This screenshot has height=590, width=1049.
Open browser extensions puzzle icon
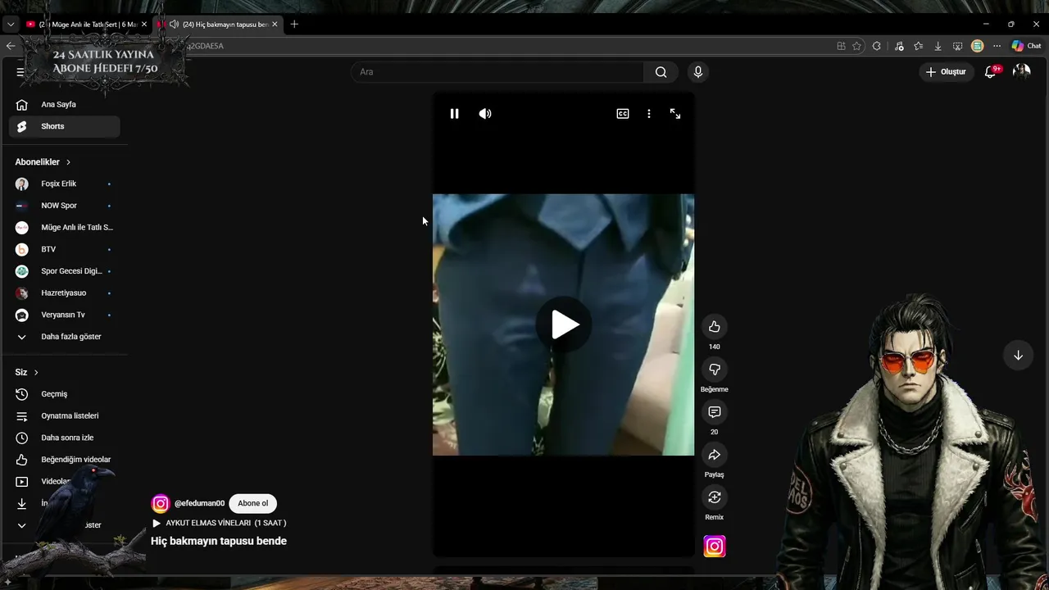pyautogui.click(x=876, y=46)
